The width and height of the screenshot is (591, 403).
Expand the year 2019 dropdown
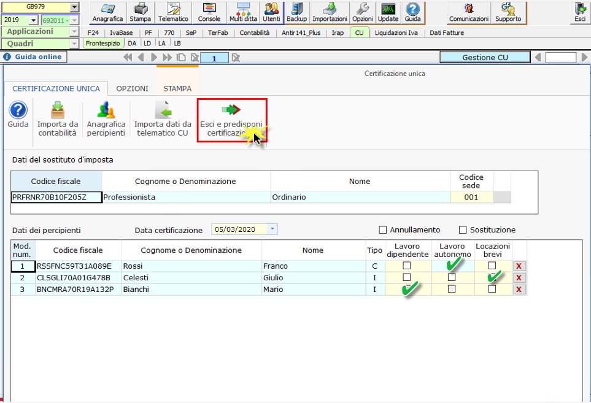click(34, 20)
